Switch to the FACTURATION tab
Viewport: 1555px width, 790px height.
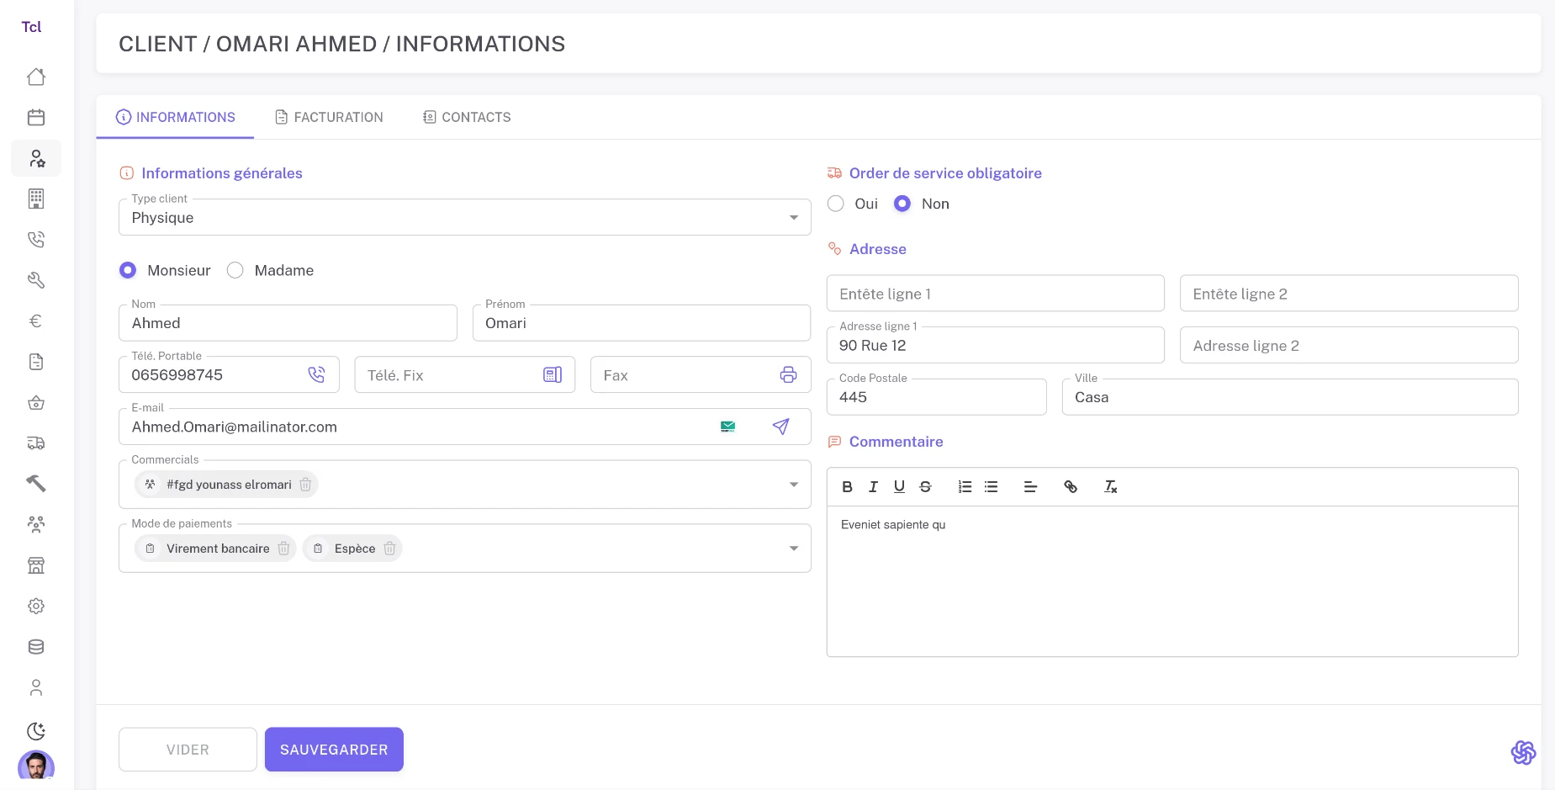click(329, 117)
